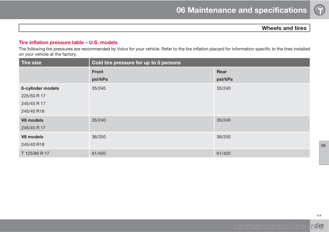Click 'Tire inflation pressure table – U.S. models' heading

point(68,42)
